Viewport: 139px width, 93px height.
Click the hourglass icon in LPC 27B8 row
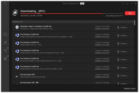point(118,35)
